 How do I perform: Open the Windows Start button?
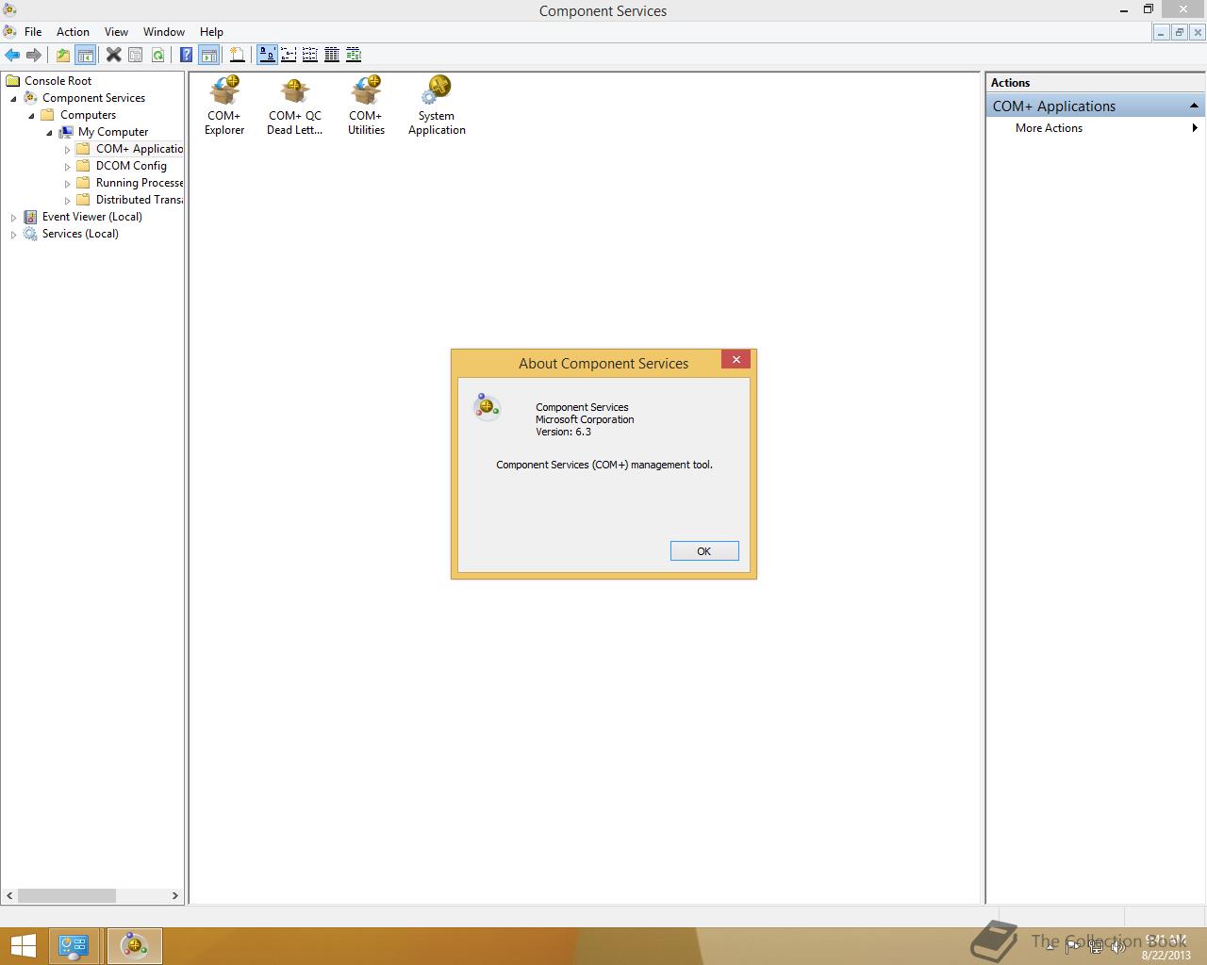(x=24, y=945)
